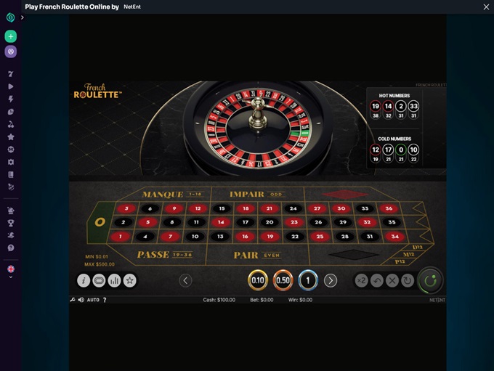
Task: Open the language selector UK flag
Action: (11, 269)
